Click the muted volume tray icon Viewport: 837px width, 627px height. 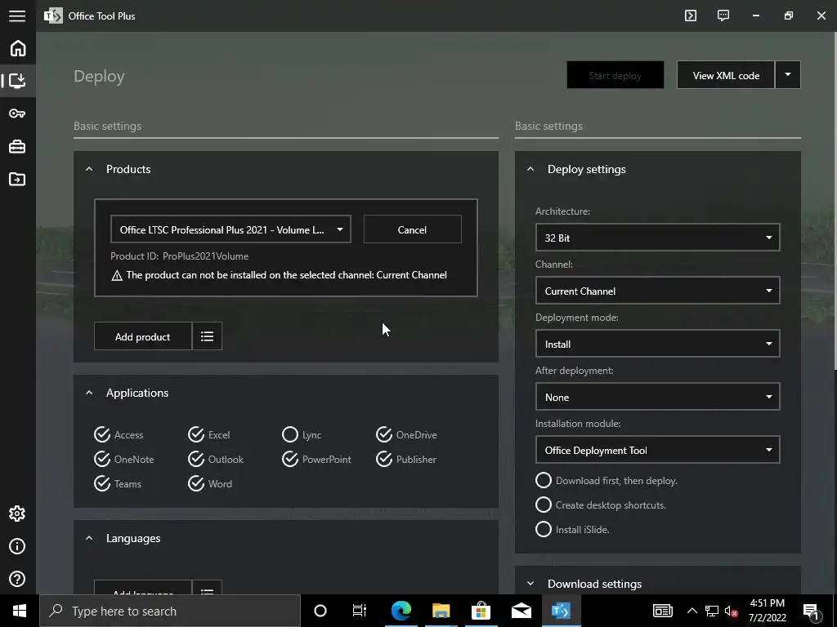[x=732, y=611]
